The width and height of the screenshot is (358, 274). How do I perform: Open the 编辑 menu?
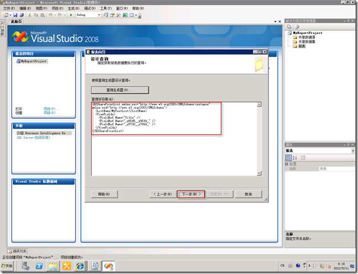pyautogui.click(x=25, y=8)
